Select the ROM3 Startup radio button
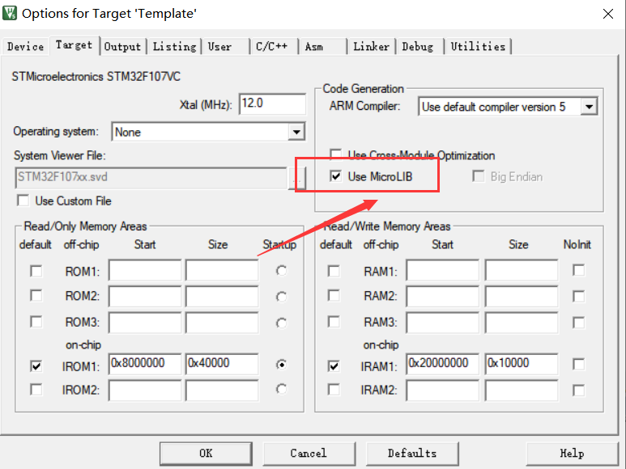 click(x=282, y=323)
